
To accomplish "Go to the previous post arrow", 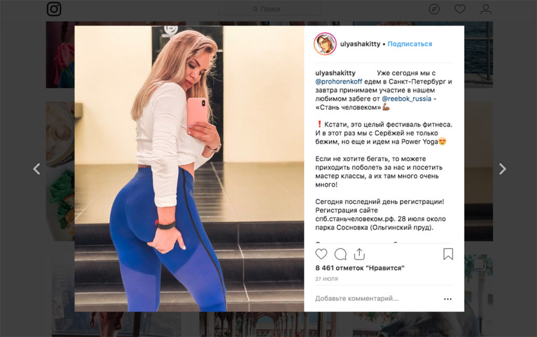I will click(36, 169).
